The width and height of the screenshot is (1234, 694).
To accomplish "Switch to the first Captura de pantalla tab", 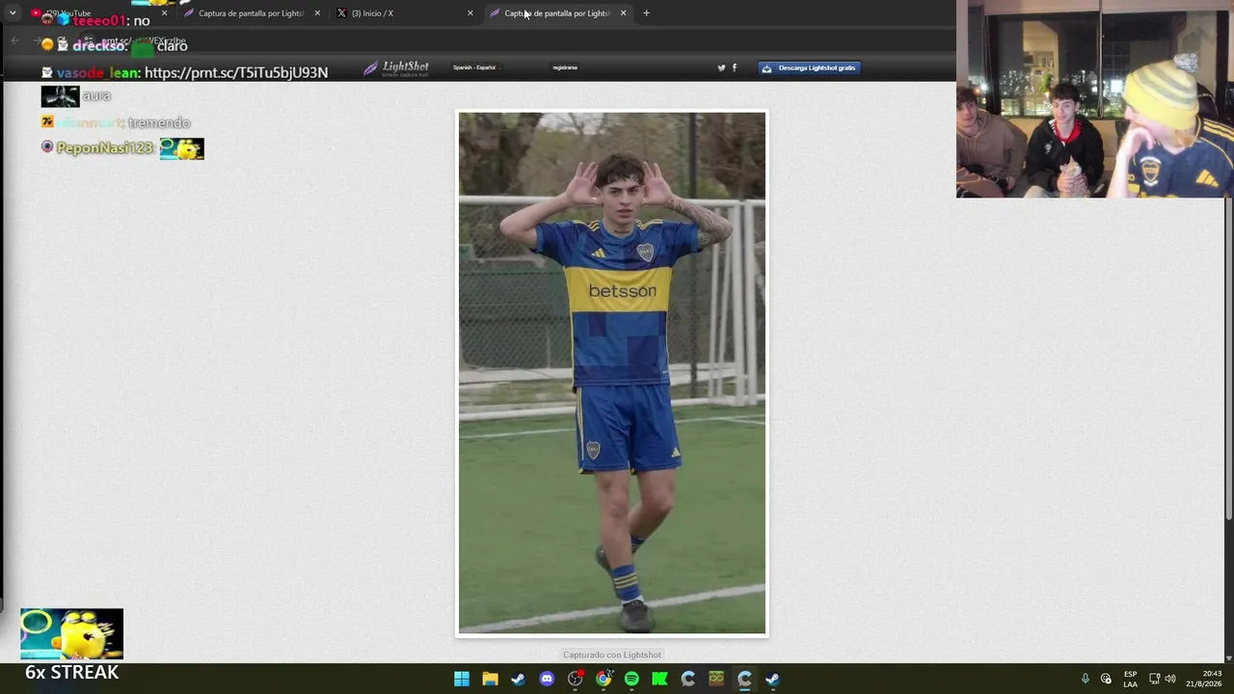I will pyautogui.click(x=251, y=13).
